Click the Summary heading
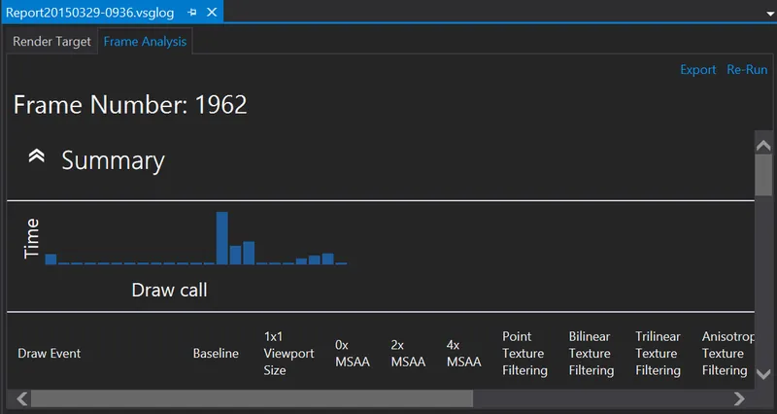The width and height of the screenshot is (777, 414). [x=113, y=160]
